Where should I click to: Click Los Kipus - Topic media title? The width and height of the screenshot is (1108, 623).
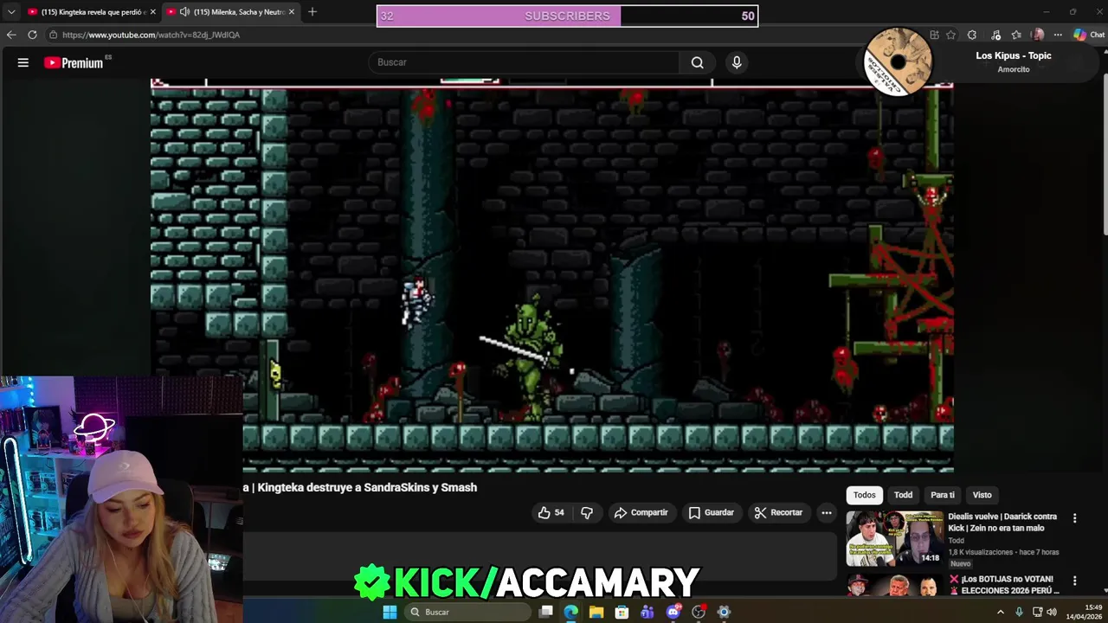coord(1014,55)
